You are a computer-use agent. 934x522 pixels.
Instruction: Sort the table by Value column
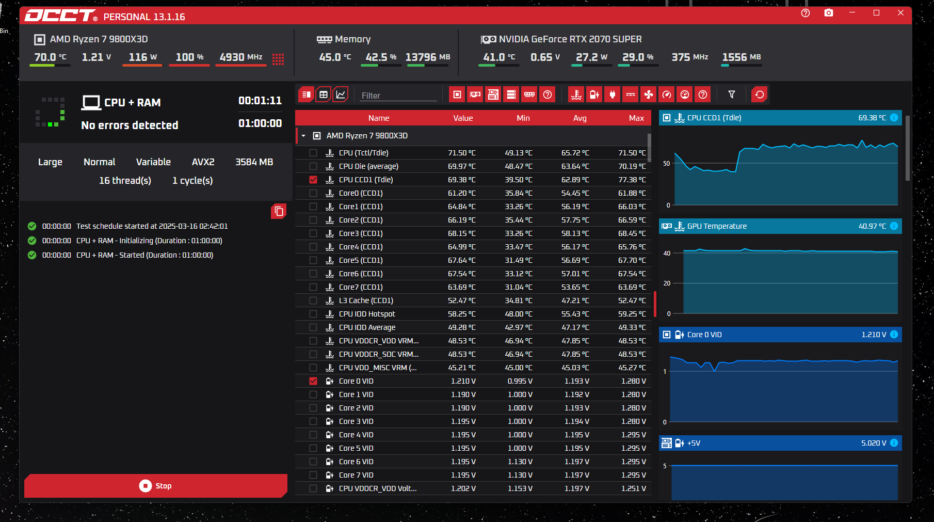(463, 118)
